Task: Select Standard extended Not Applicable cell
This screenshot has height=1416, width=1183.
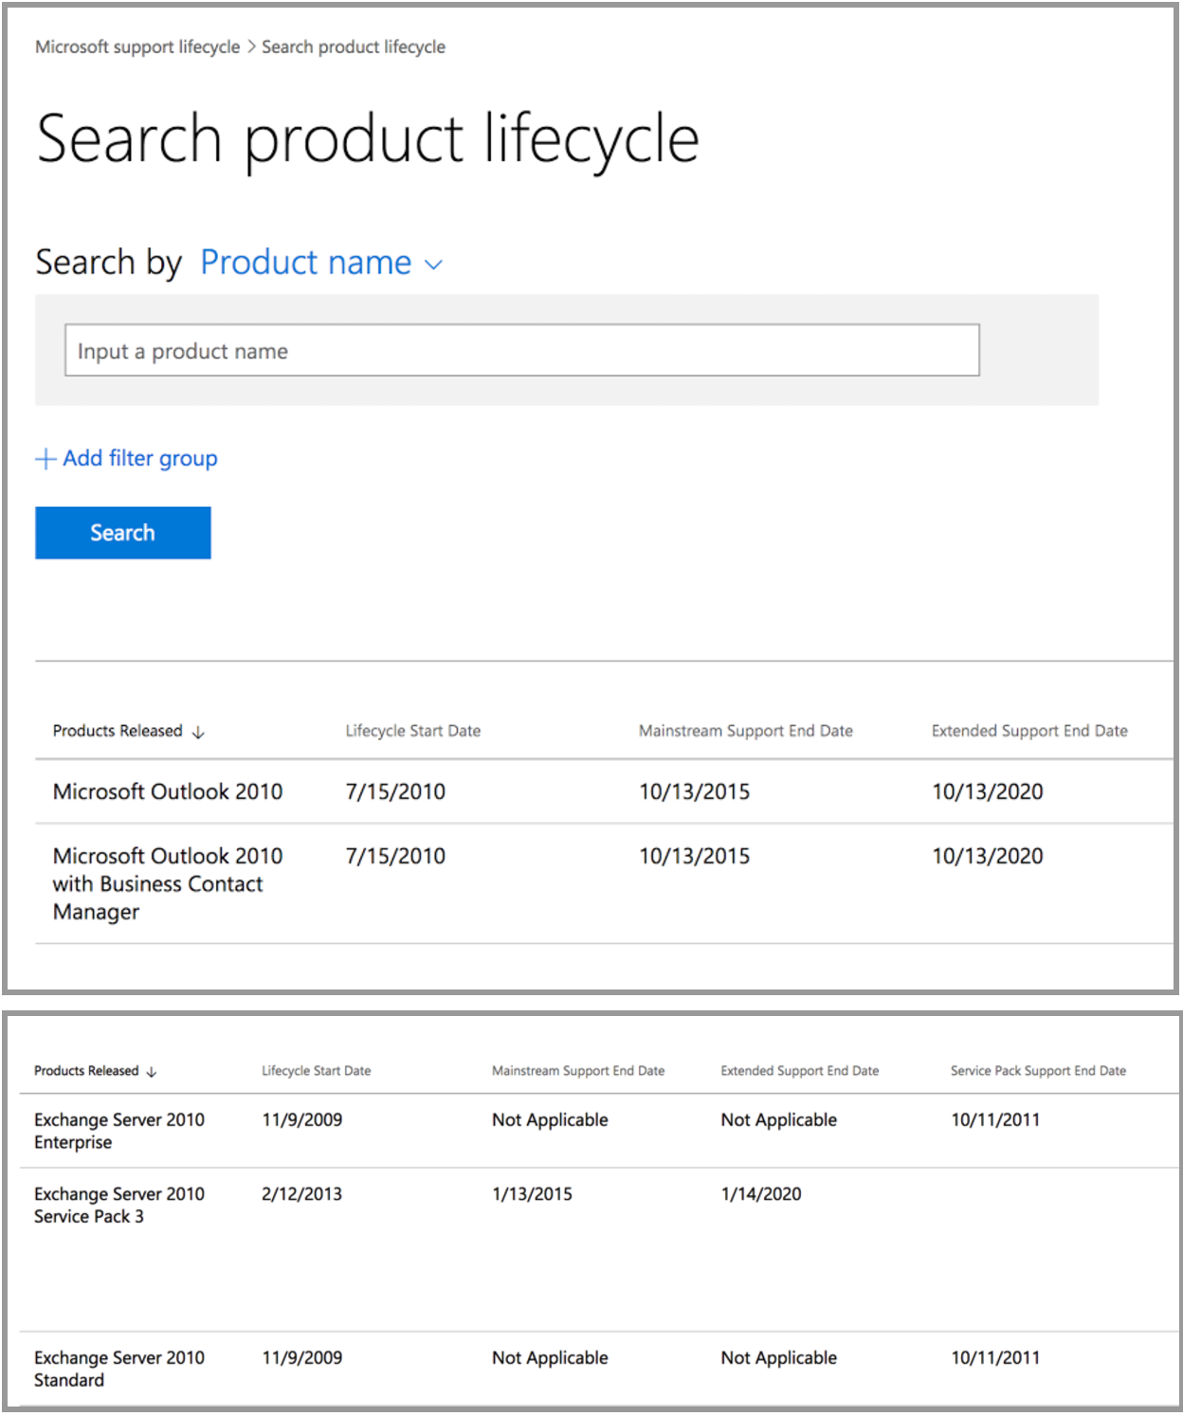Action: [779, 1358]
